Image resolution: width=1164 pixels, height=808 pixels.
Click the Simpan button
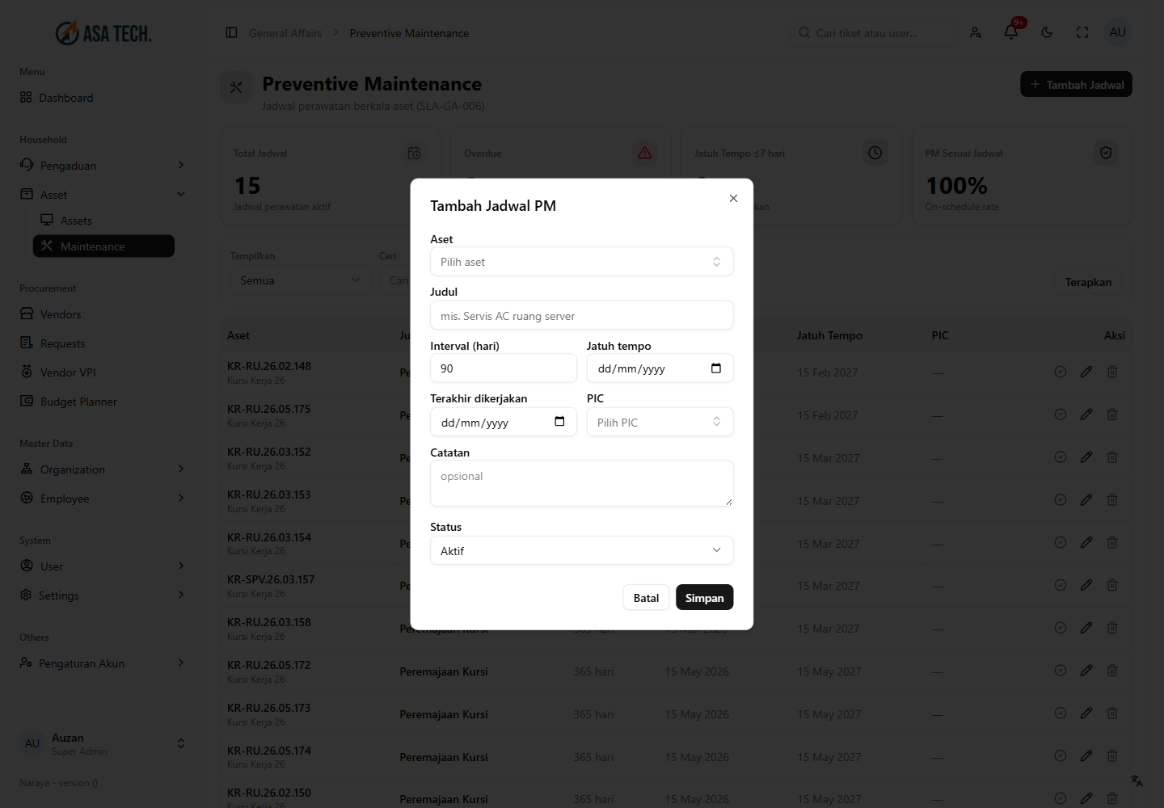click(x=704, y=598)
